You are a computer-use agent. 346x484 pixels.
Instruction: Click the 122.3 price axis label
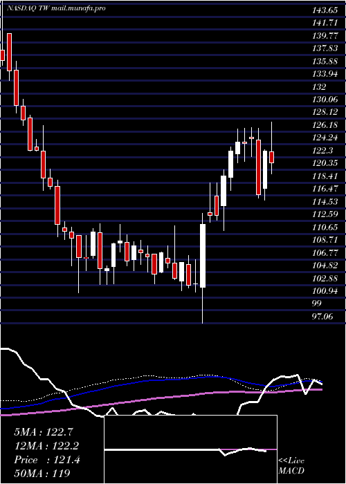pos(323,150)
